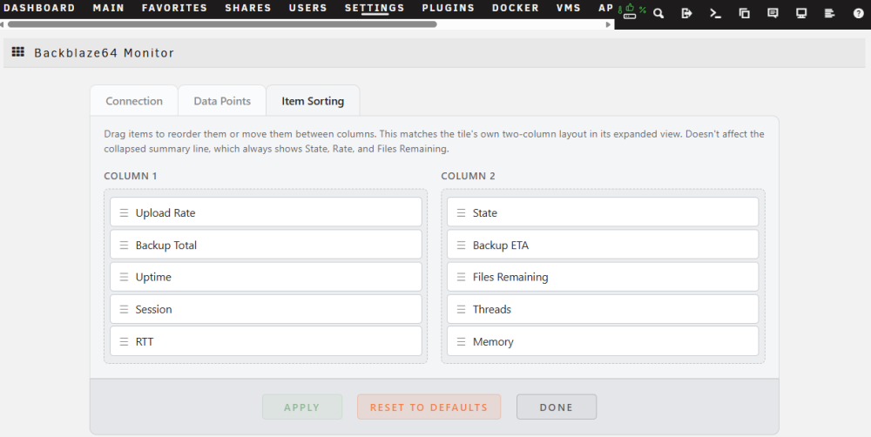Grab the Session drag handle
Image resolution: width=871 pixels, height=437 pixels.
pyautogui.click(x=124, y=309)
